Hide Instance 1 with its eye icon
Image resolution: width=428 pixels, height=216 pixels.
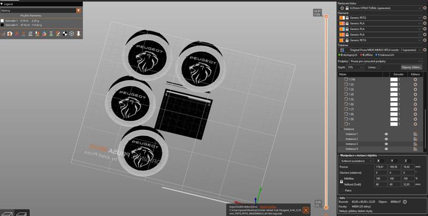386,134
